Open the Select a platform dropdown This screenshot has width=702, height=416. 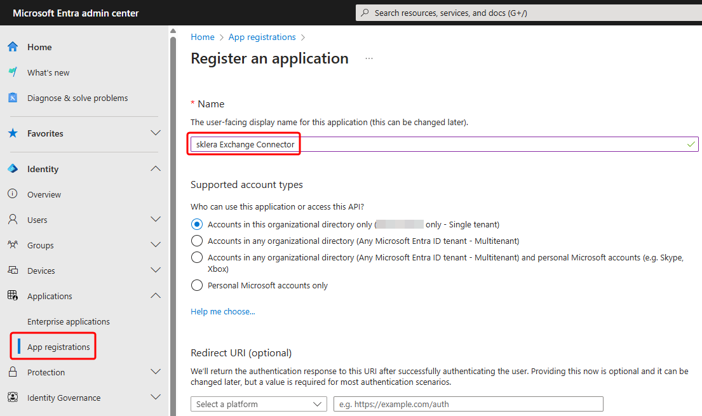click(x=259, y=404)
